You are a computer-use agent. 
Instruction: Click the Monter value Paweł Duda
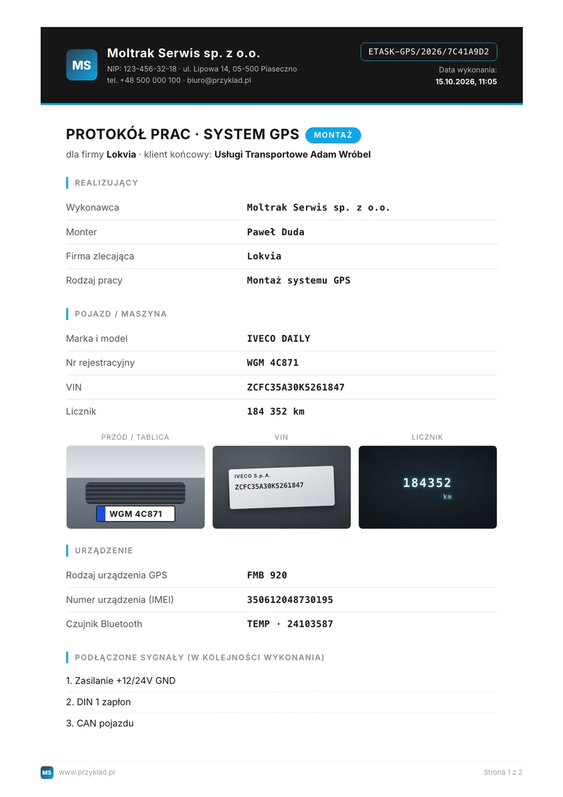(276, 232)
